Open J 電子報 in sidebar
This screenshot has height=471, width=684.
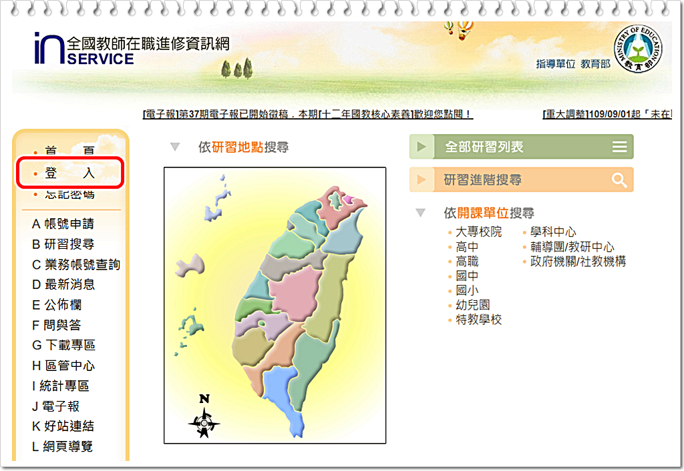[55, 406]
